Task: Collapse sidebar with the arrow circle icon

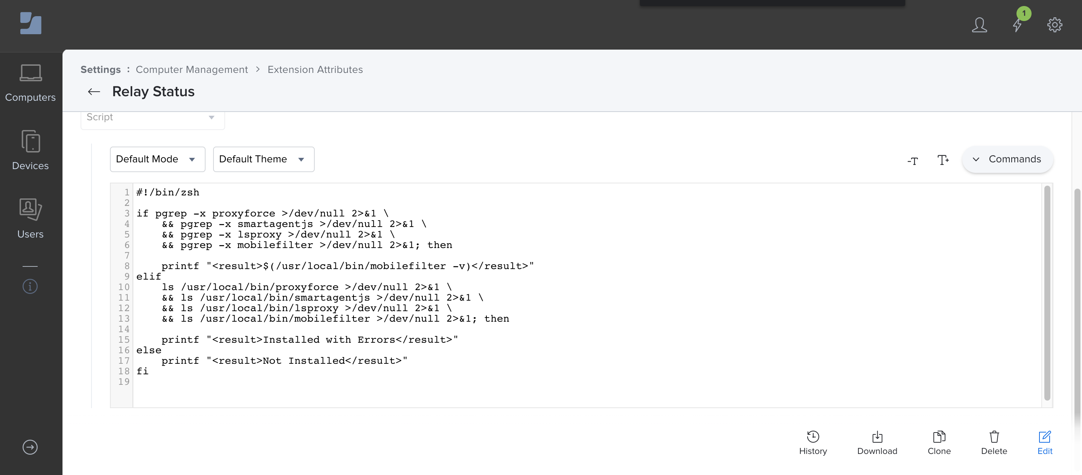Action: point(30,447)
